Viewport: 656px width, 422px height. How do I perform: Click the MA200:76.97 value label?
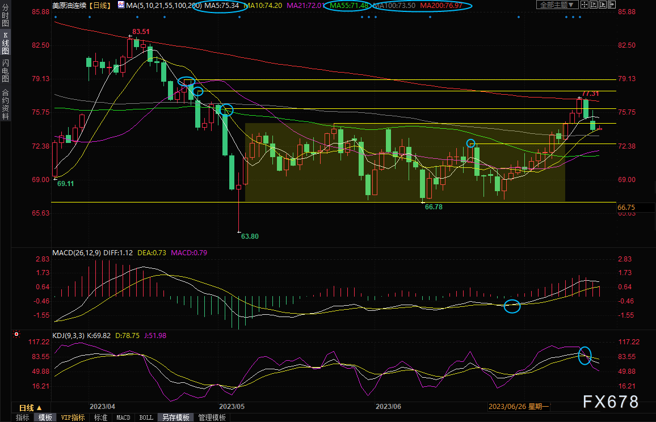pyautogui.click(x=441, y=6)
